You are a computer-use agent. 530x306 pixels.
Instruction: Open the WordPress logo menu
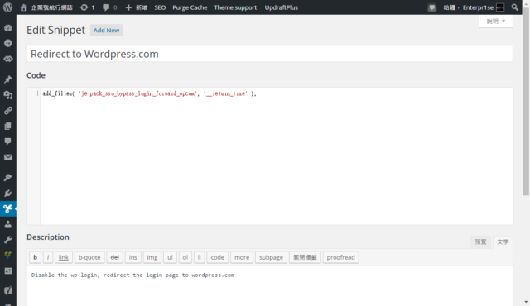[x=7, y=7]
